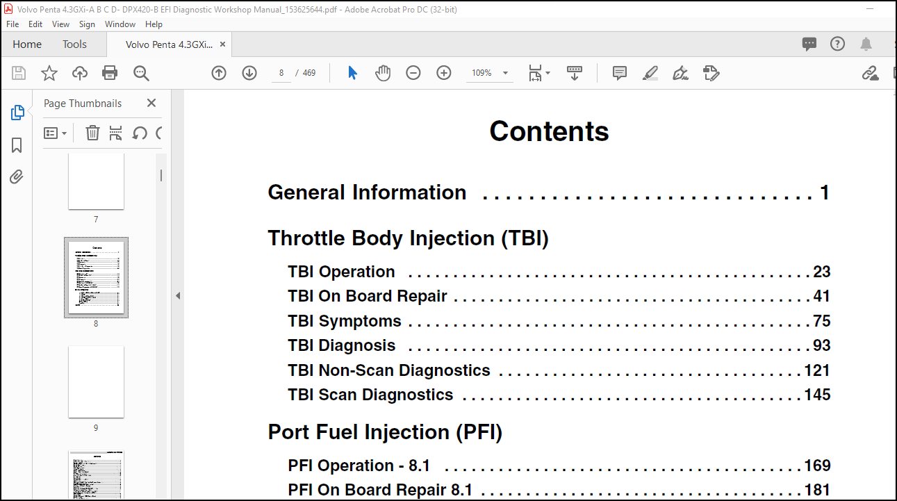Add a sticky note comment
The image size is (897, 501).
tap(620, 73)
